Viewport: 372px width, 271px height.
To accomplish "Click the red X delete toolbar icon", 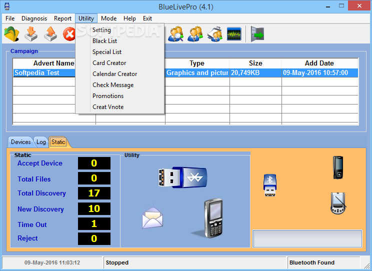I will pyautogui.click(x=69, y=34).
